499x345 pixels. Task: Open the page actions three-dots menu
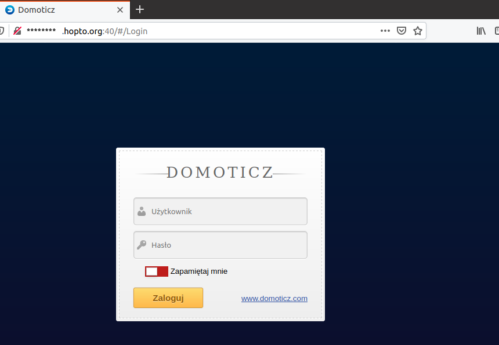(x=385, y=31)
